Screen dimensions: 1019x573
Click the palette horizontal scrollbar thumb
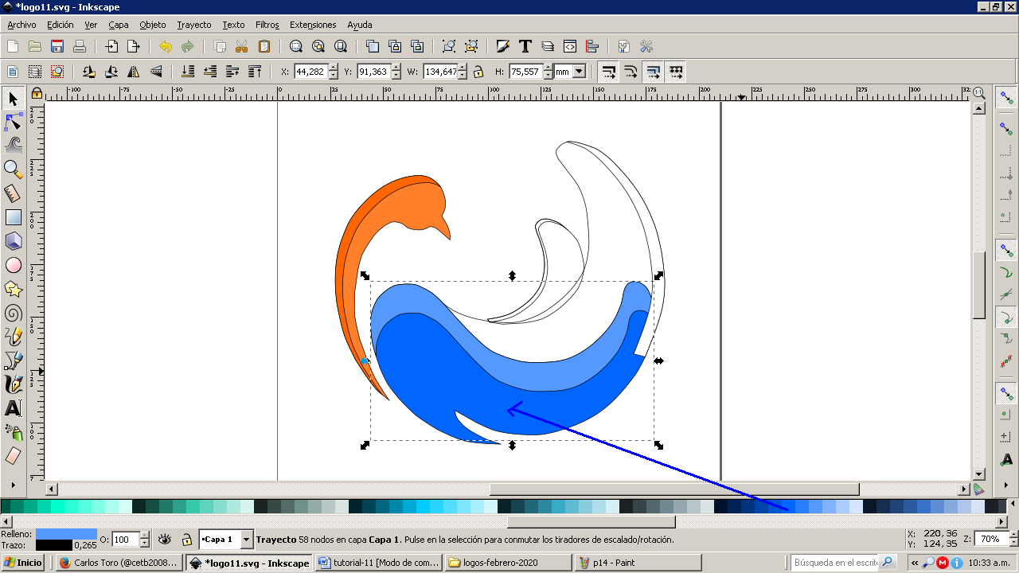591,522
